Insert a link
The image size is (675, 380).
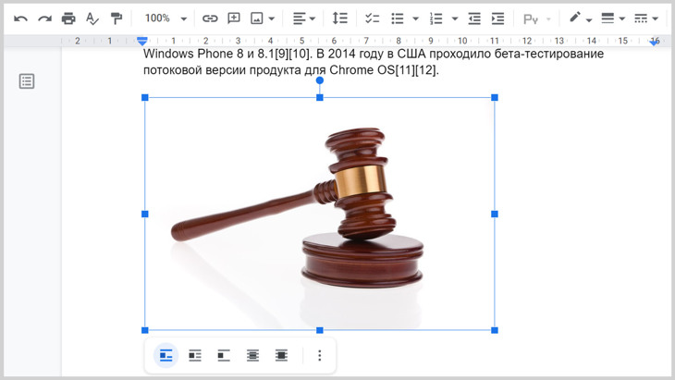pyautogui.click(x=210, y=18)
